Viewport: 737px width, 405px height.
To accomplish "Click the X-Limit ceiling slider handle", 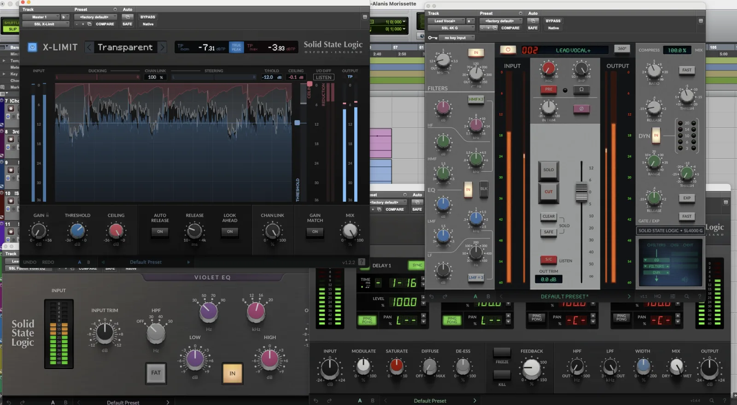I will pos(310,84).
